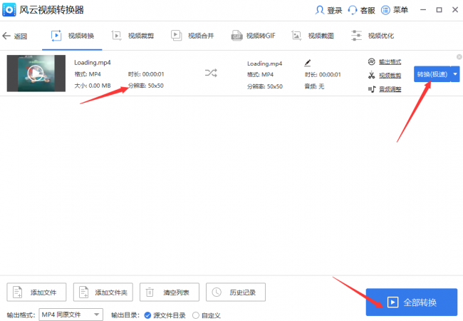The height and width of the screenshot is (321, 463).
Task: Switch to the 视频优化 tab
Action: click(x=373, y=36)
